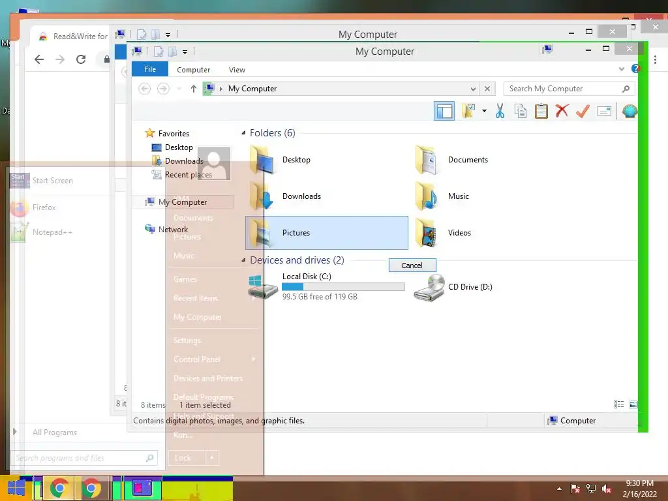Select the Documents folder icon
Image resolution: width=668 pixels, height=501 pixels.
427,160
